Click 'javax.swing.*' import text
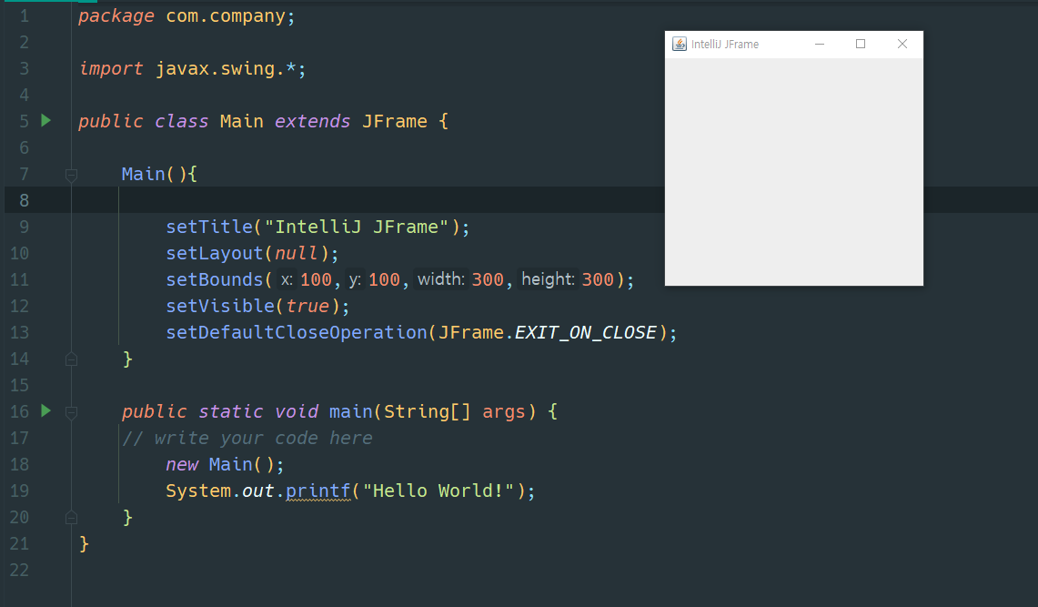 226,68
